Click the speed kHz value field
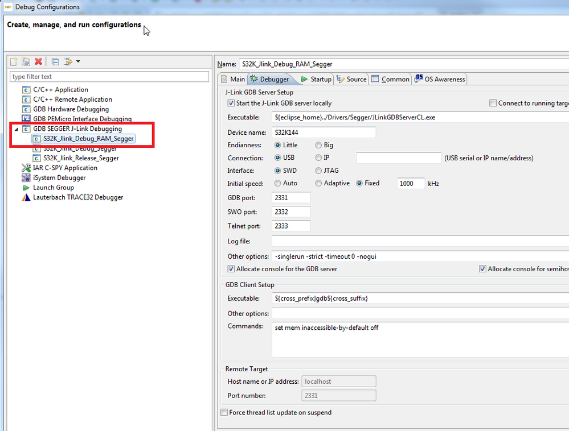Viewport: 569px width, 431px height. pyautogui.click(x=411, y=183)
